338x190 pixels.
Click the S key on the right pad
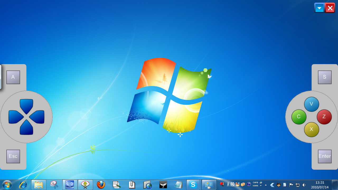pyautogui.click(x=325, y=77)
